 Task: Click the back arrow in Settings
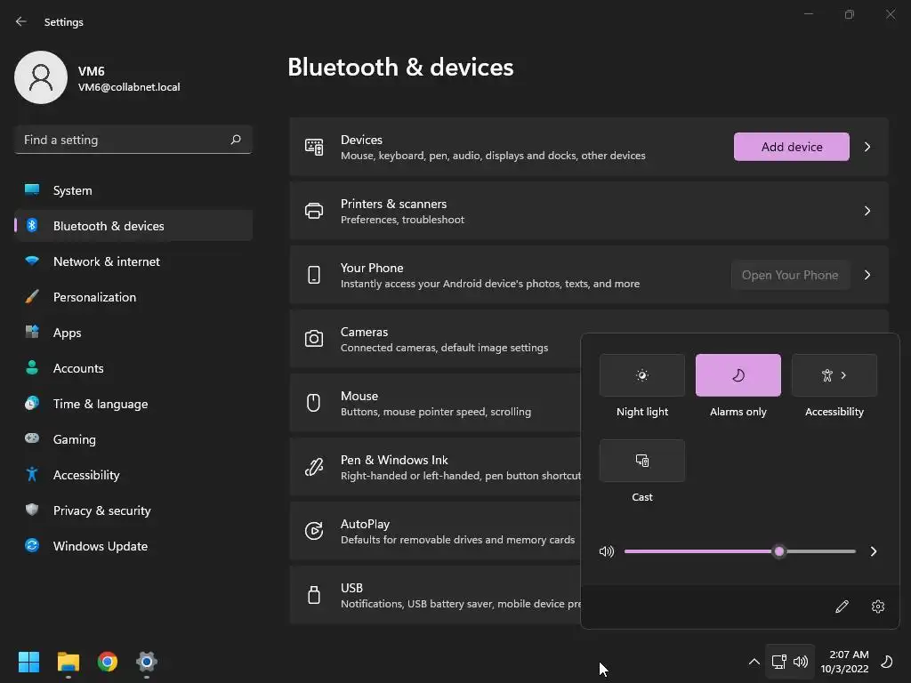click(x=21, y=22)
